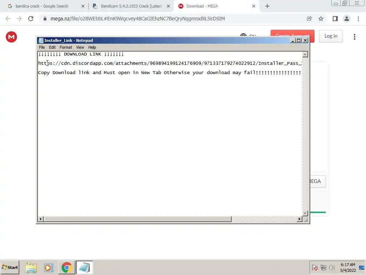Click the Notepad horizontal scrollbar thumb

[x=137, y=219]
